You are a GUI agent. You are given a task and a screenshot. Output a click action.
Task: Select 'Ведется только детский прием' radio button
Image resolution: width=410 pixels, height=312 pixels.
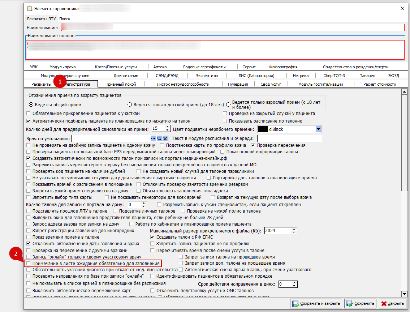[x=130, y=104]
